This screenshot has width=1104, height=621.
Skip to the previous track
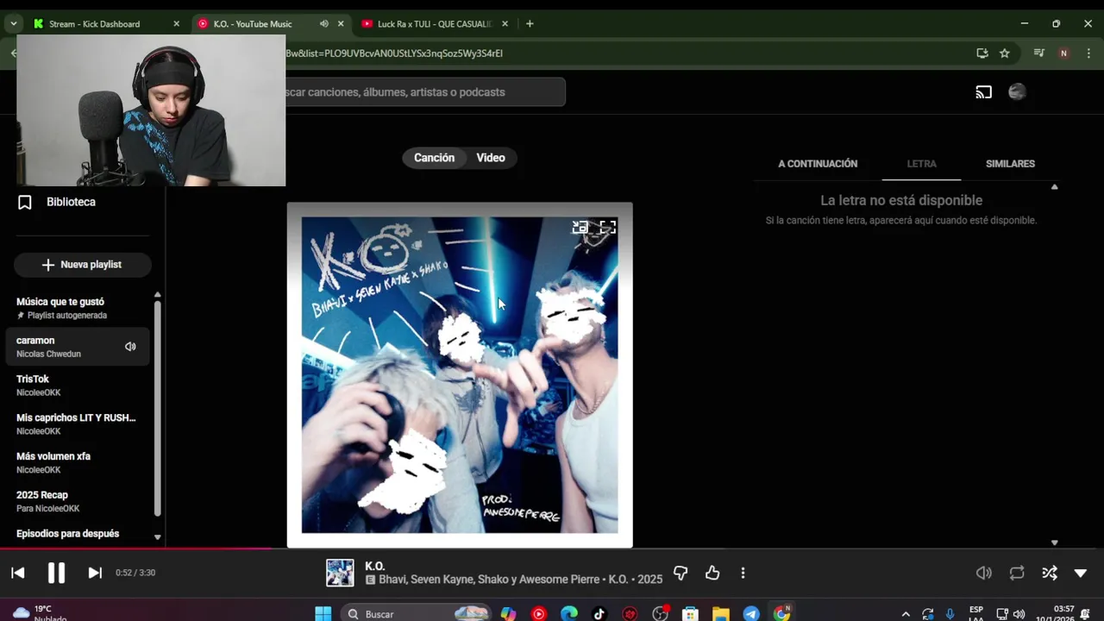tap(17, 573)
